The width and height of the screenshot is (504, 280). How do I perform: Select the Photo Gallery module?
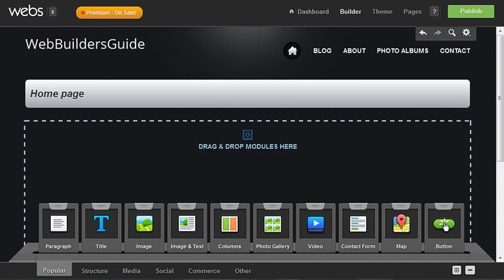pos(273,227)
